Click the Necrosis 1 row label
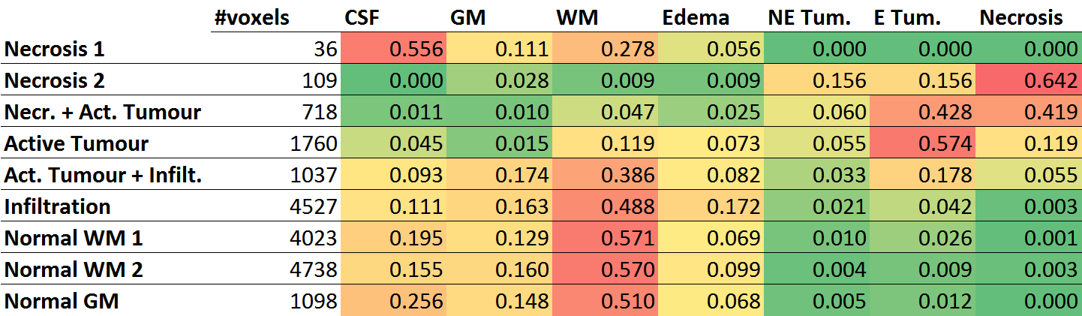Image resolution: width=1082 pixels, height=316 pixels. tap(55, 50)
